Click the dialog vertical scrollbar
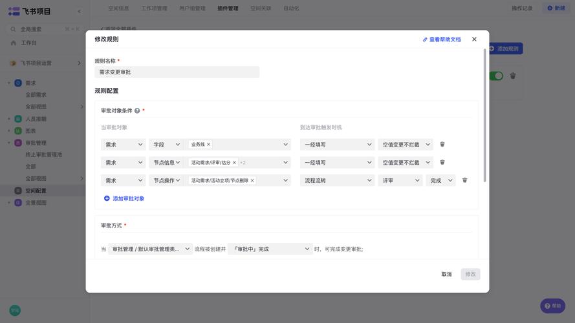 485,116
